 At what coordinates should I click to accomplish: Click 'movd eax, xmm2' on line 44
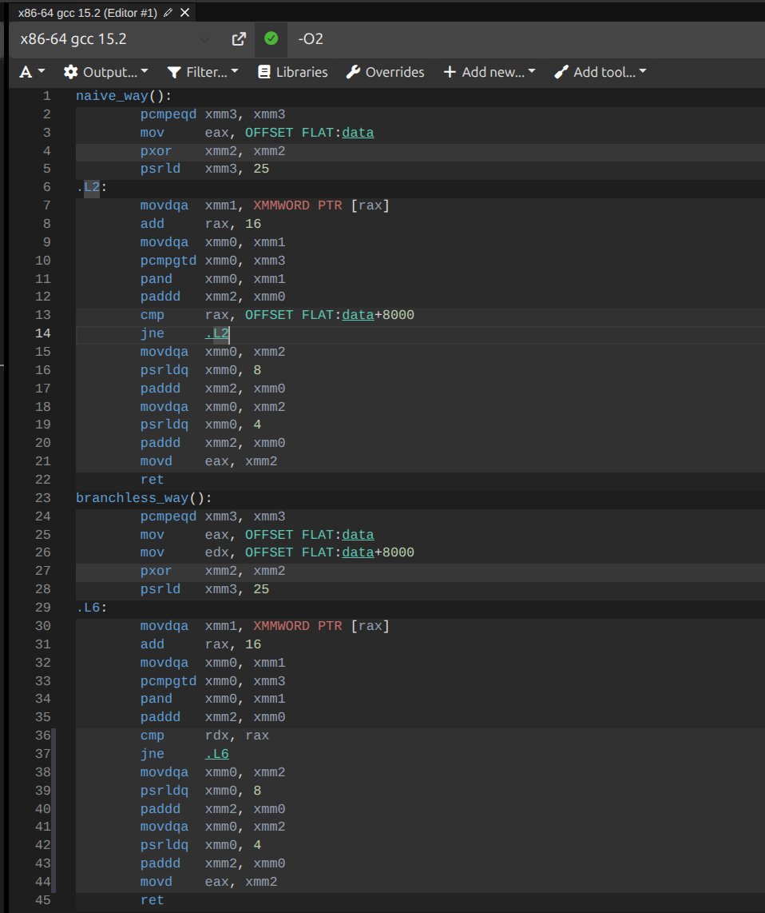pos(208,882)
